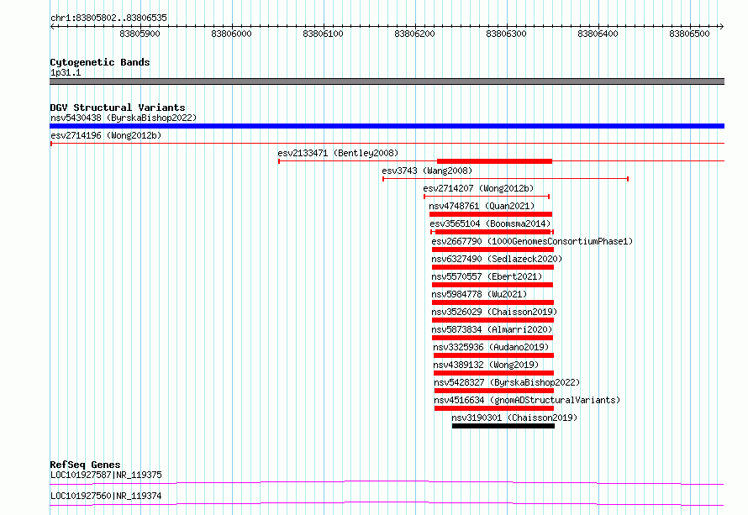Click ruler position 83806200
The image size is (748, 515).
click(x=414, y=34)
